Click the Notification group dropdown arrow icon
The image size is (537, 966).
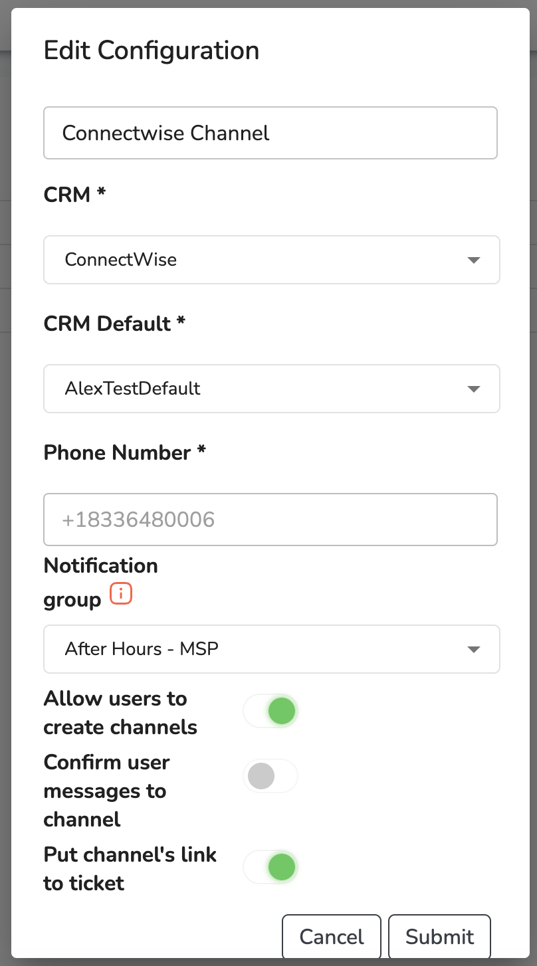coord(474,649)
